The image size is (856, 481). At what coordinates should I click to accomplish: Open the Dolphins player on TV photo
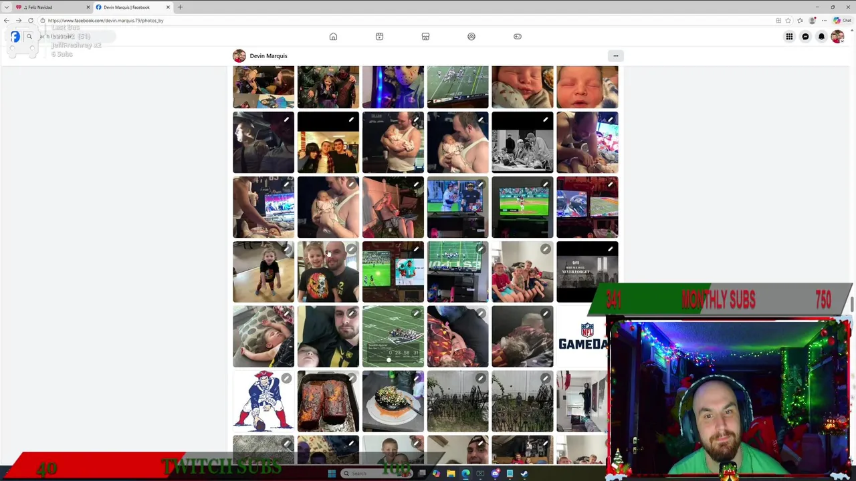point(393,272)
